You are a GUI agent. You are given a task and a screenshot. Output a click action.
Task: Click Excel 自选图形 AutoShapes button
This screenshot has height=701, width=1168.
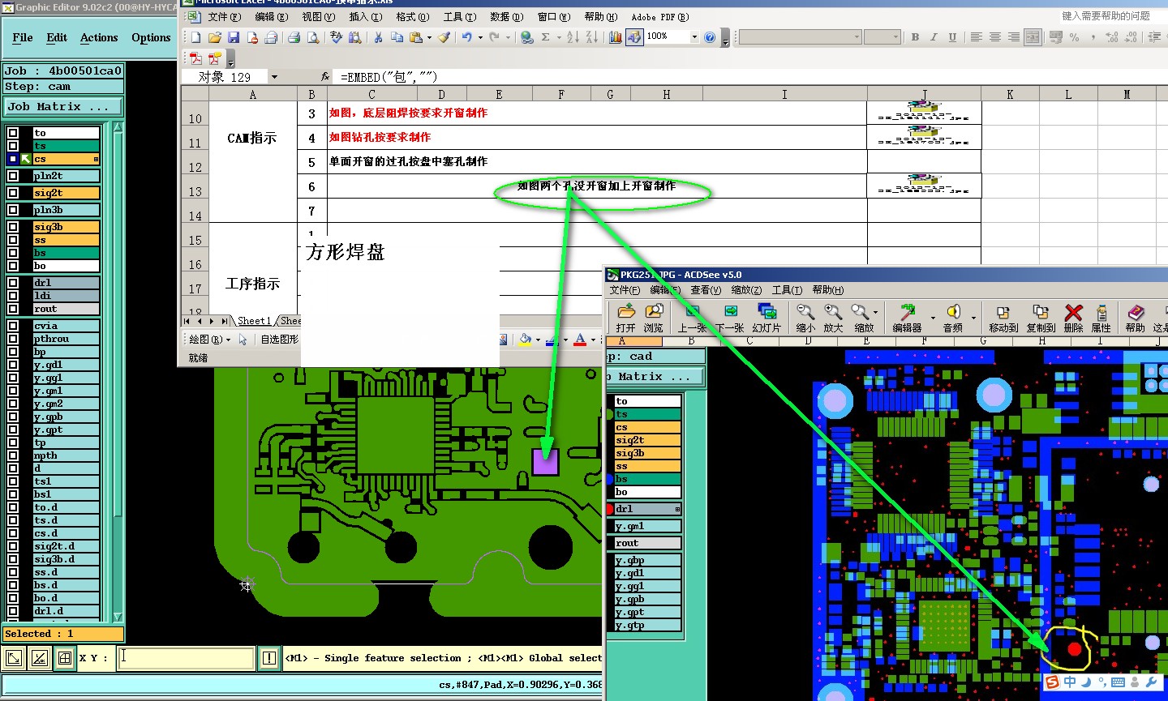[x=279, y=340]
